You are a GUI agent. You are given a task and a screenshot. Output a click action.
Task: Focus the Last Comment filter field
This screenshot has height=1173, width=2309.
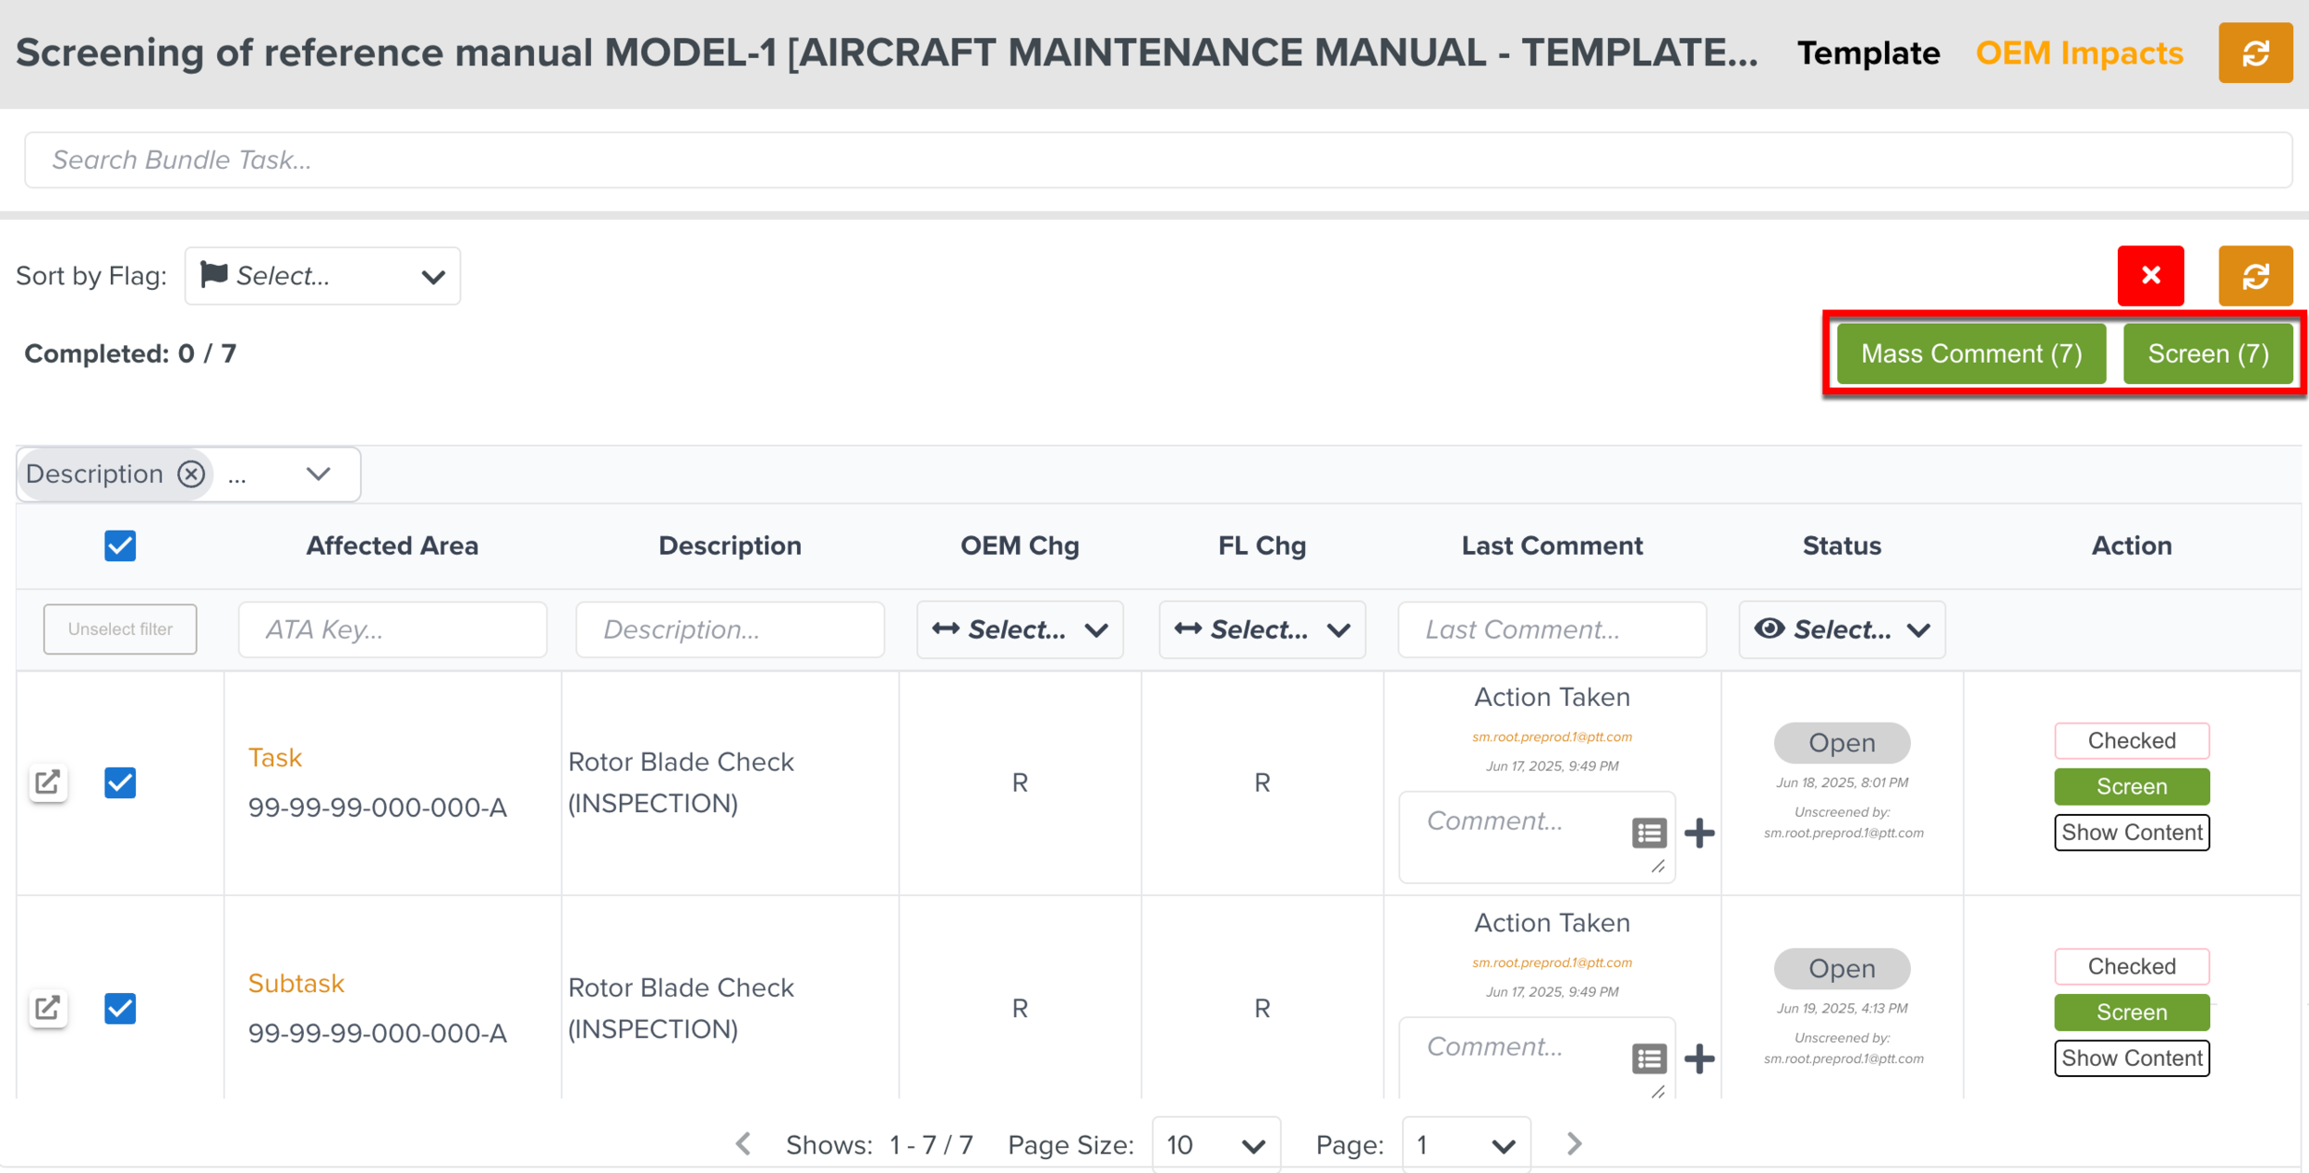(1552, 629)
